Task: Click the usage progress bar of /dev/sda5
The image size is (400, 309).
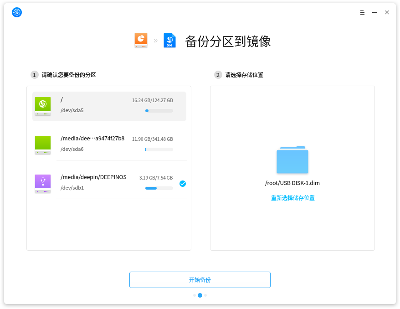Action: coord(159,110)
